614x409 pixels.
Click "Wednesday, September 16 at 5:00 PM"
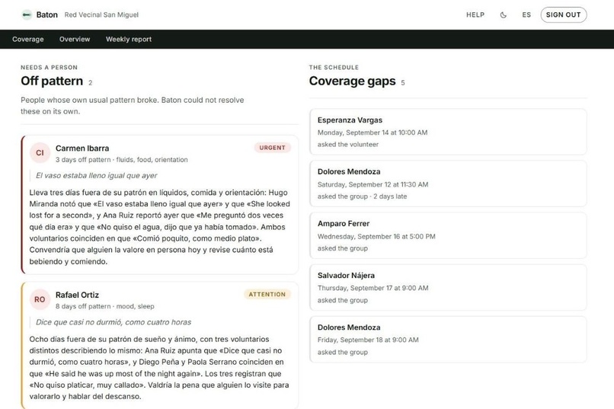[376, 236]
